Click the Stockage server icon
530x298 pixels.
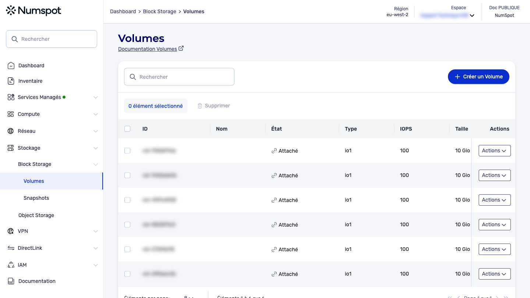tap(11, 148)
